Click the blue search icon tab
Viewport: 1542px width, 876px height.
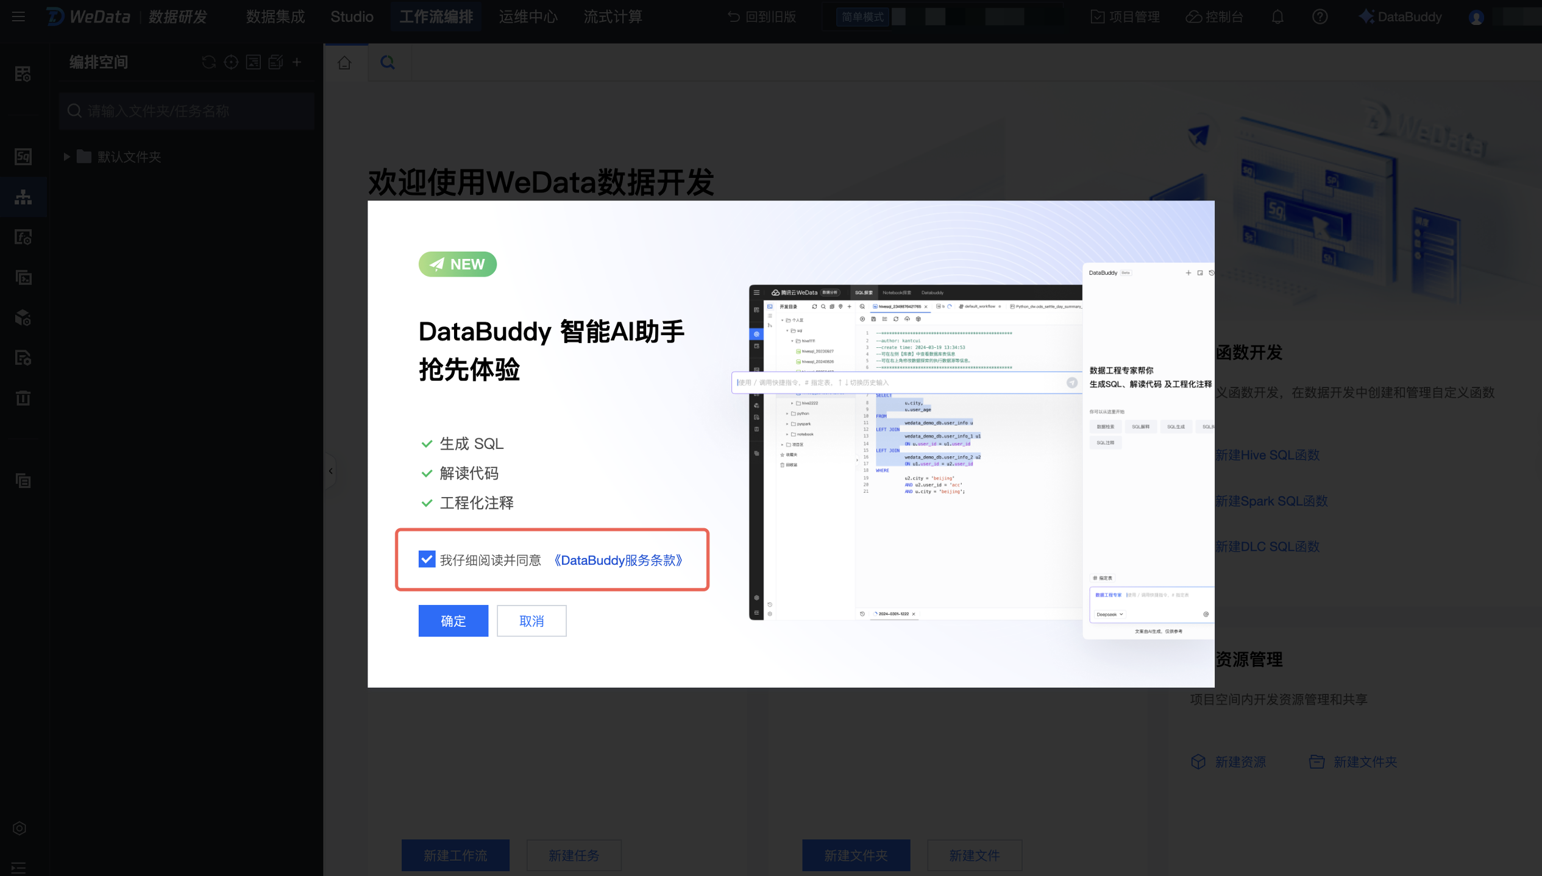point(388,63)
